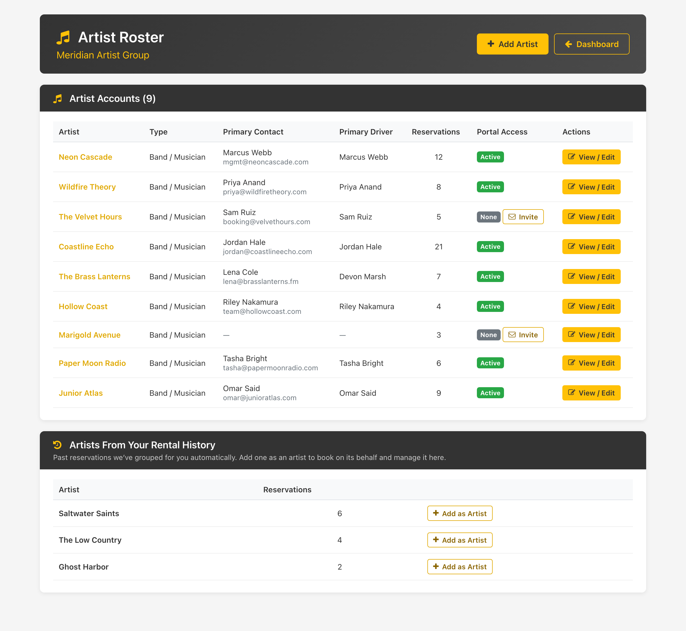Click the Portal Access column header

(502, 132)
